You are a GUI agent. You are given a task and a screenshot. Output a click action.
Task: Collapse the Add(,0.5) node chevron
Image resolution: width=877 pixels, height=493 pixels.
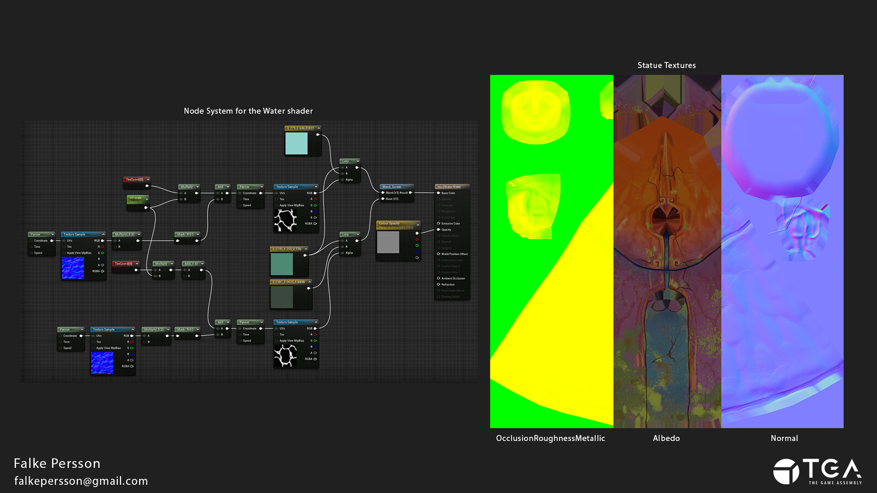(202, 263)
